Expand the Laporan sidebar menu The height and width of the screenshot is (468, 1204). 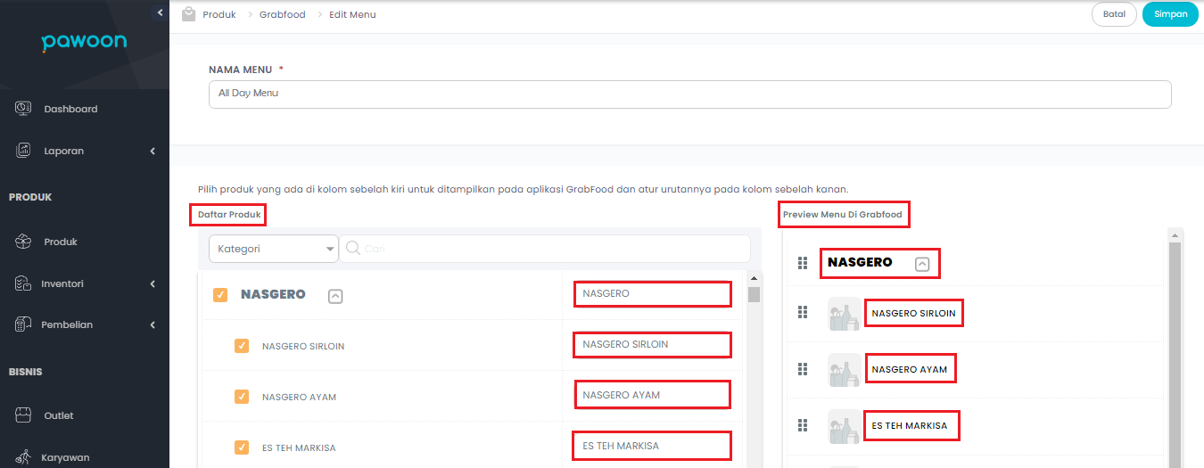(x=153, y=152)
